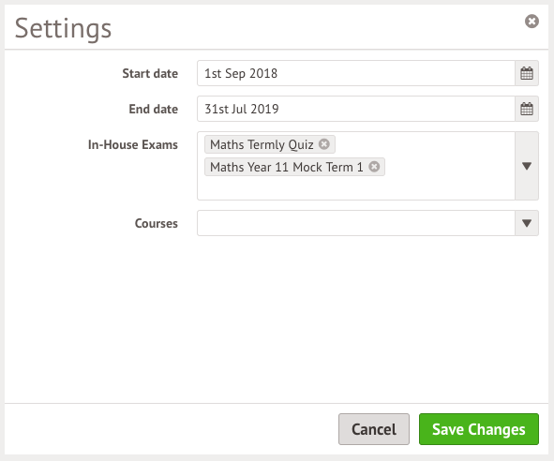Click the In-House Exams label
This screenshot has width=554, height=461.
coord(133,145)
